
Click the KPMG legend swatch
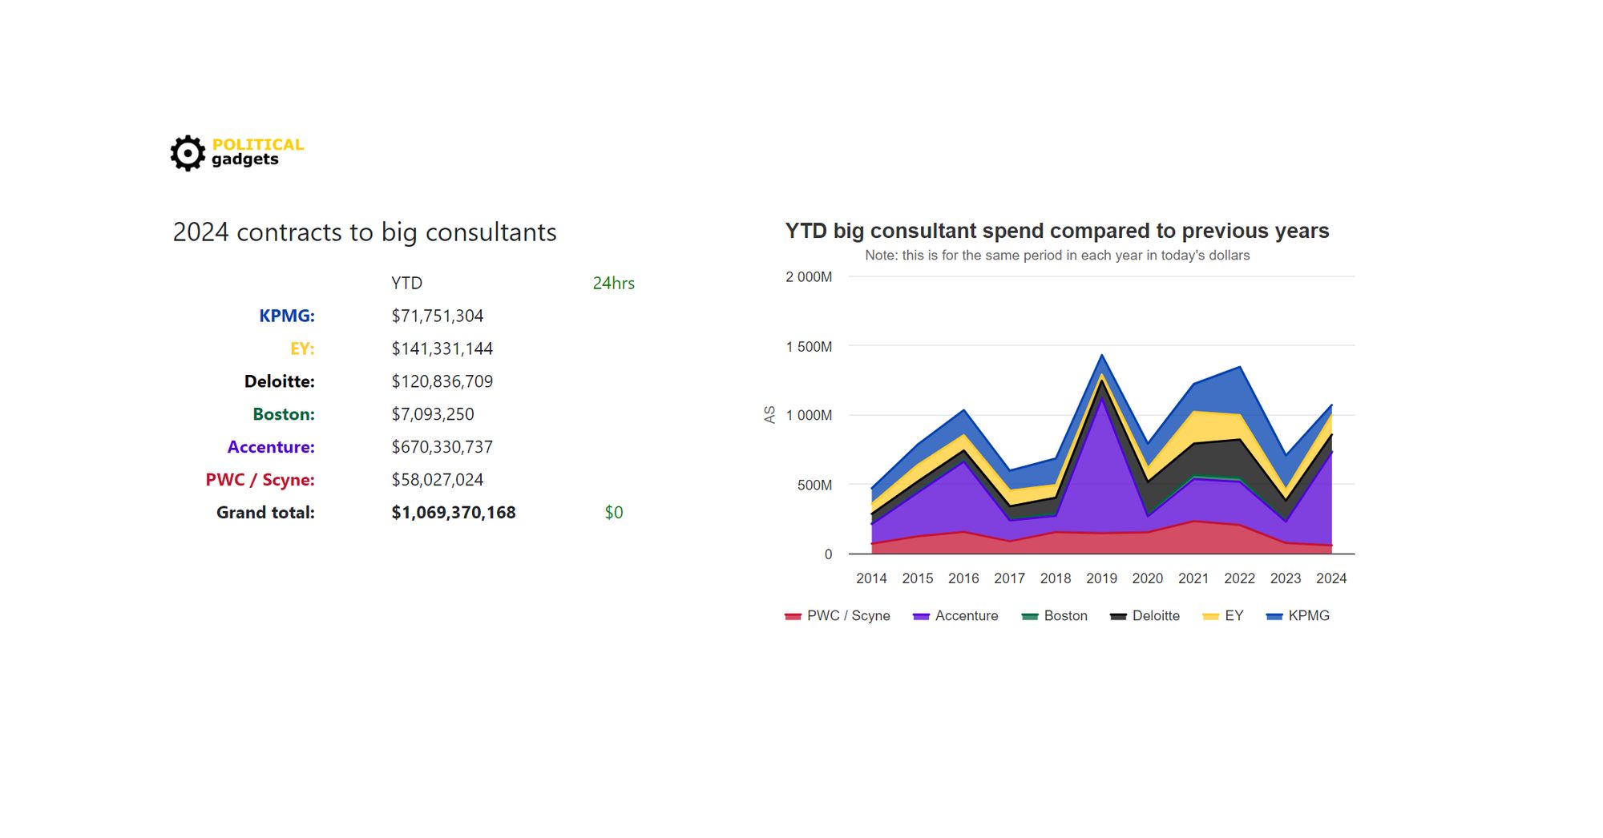tap(1274, 616)
